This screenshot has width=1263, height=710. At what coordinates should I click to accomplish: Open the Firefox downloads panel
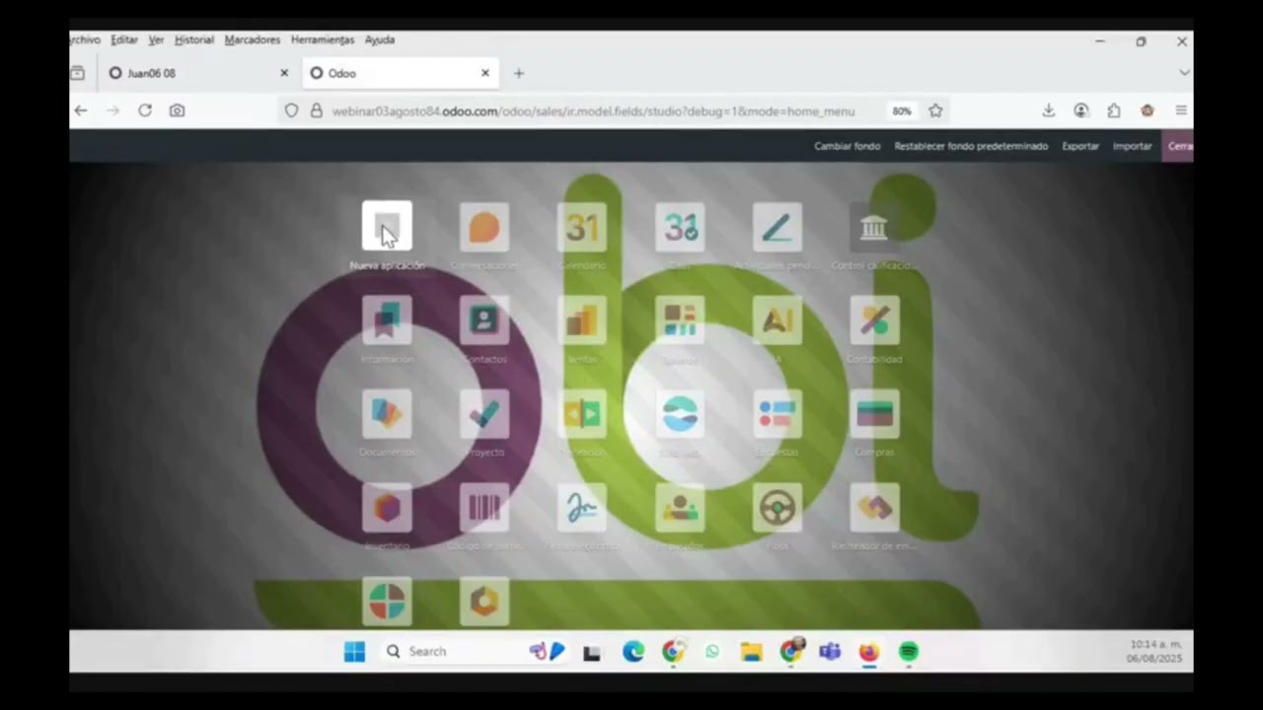(1049, 110)
